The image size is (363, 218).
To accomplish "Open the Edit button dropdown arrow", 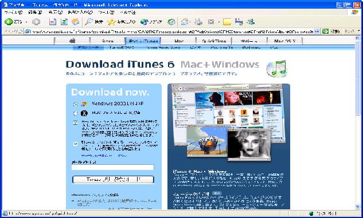I will (x=218, y=22).
